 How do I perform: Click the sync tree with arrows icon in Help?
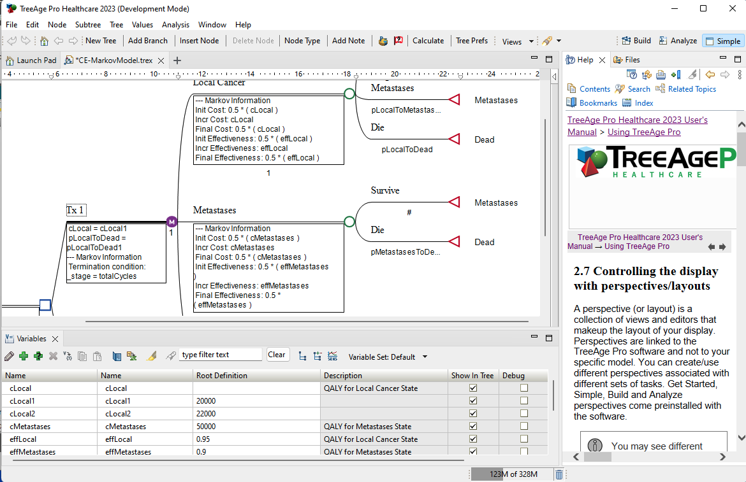coord(646,74)
